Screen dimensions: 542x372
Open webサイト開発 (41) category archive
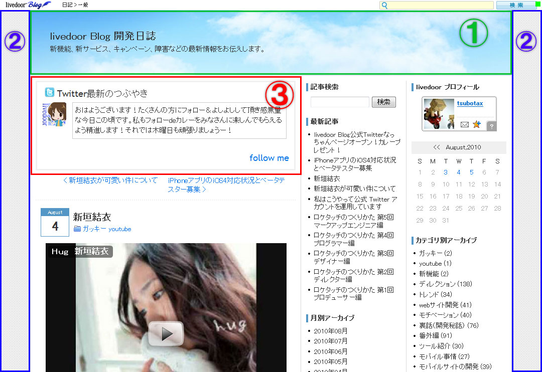(x=445, y=305)
